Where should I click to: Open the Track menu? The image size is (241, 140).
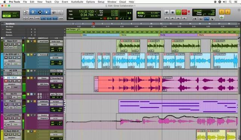[x=49, y=2]
